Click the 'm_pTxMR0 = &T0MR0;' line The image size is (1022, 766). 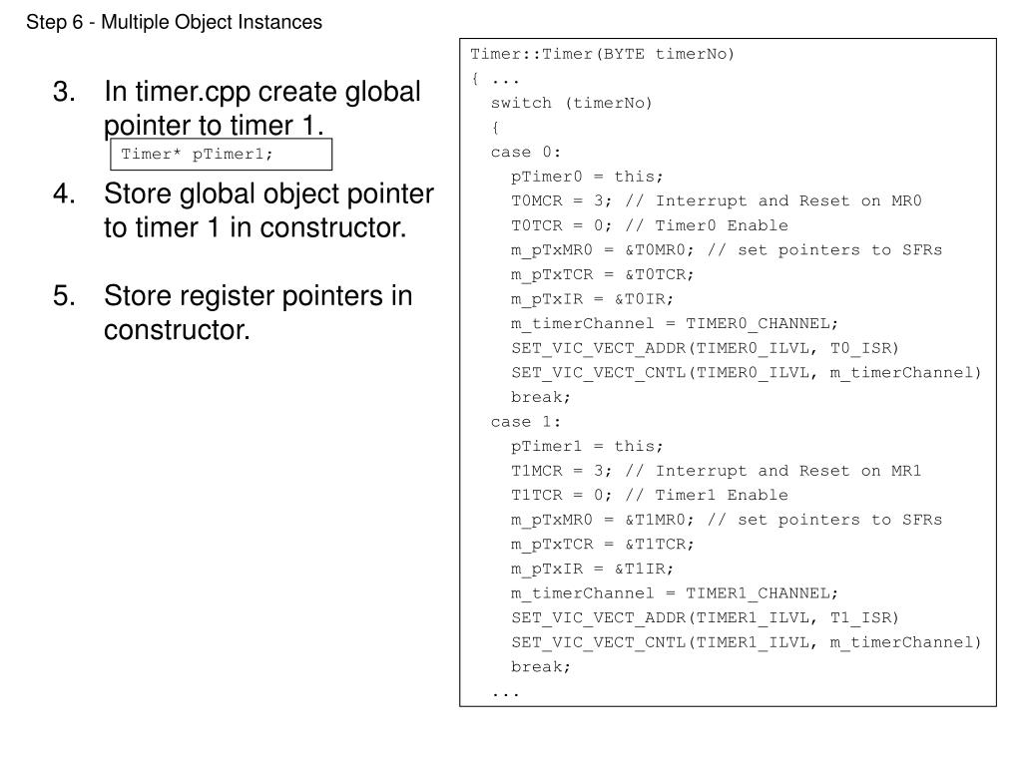727,250
